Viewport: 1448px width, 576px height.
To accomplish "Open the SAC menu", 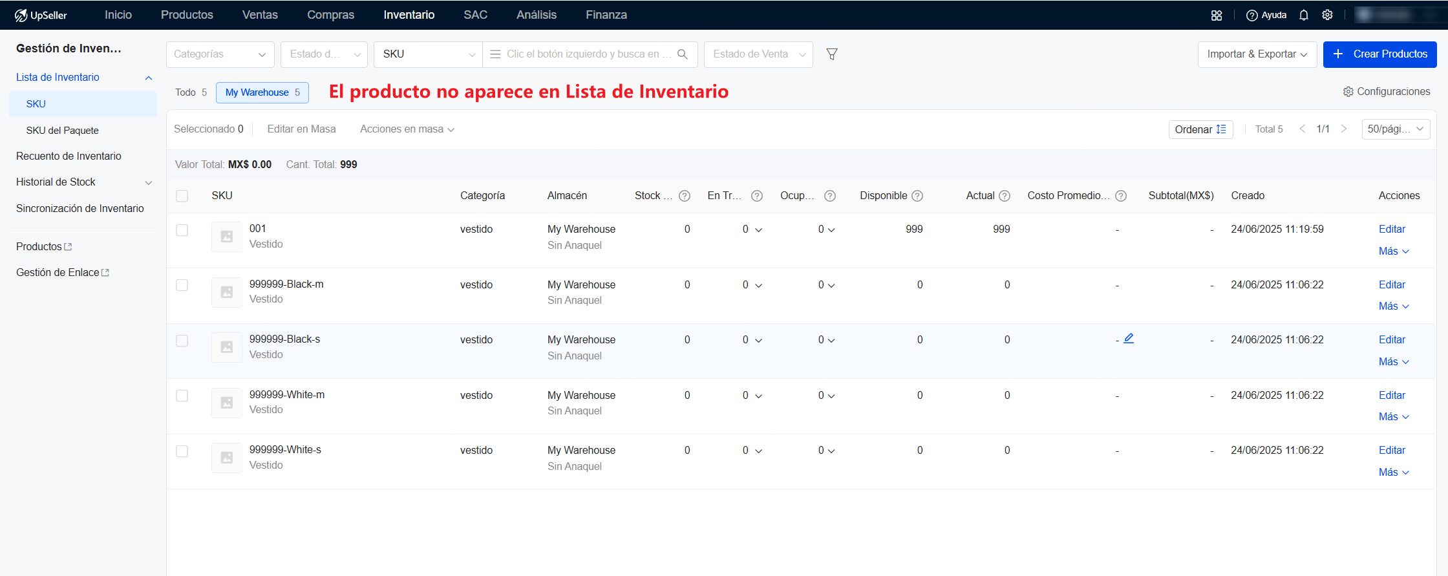I will pyautogui.click(x=475, y=15).
